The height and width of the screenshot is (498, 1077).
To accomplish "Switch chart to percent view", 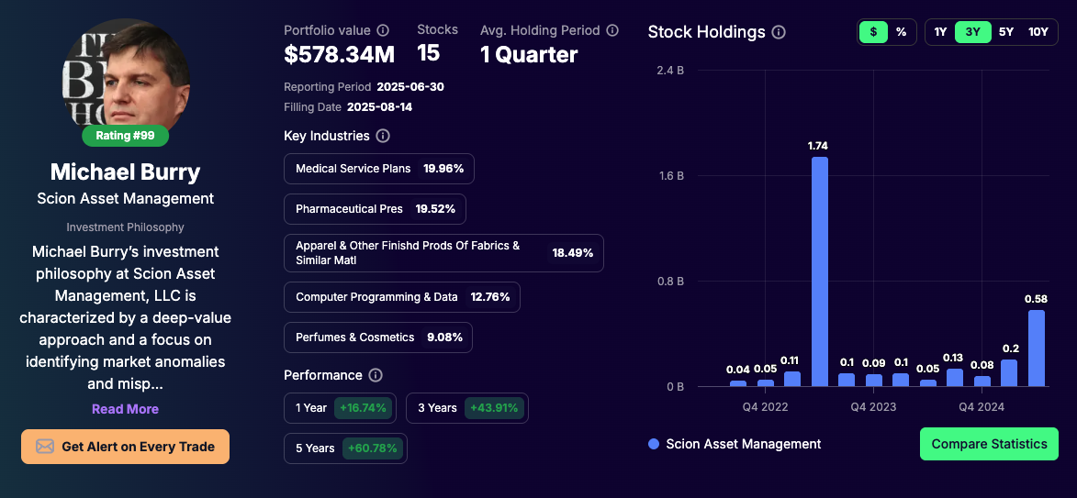I will point(901,32).
